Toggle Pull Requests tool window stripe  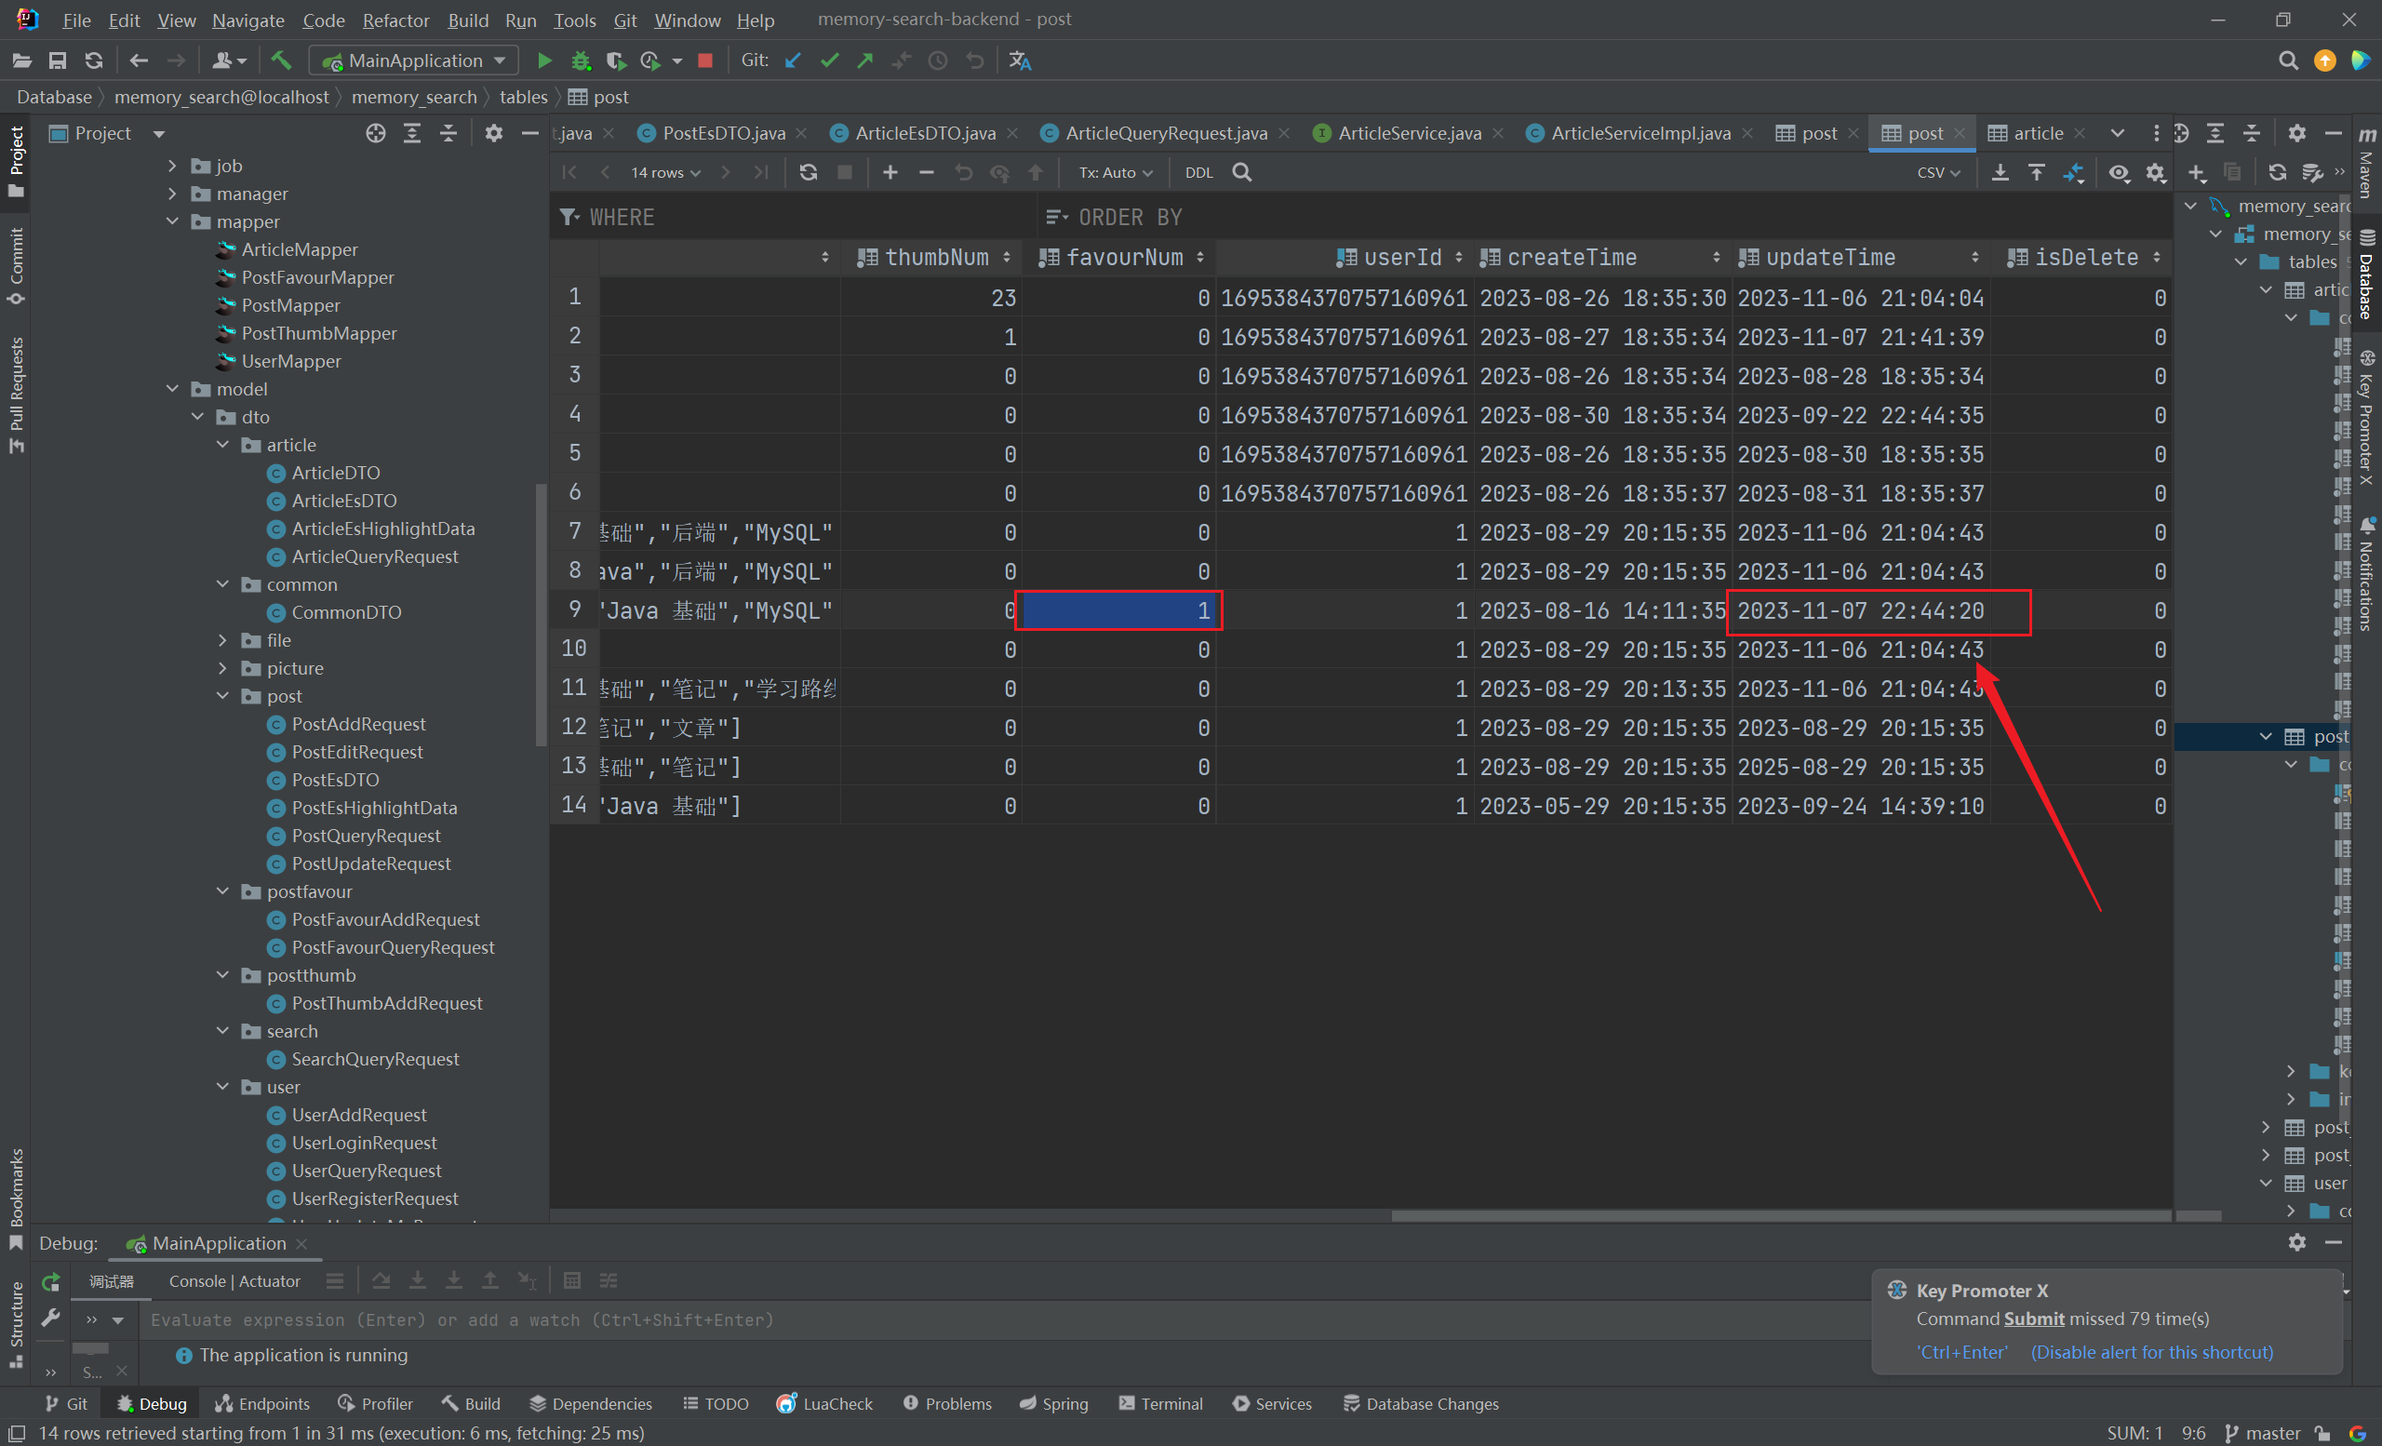click(16, 395)
